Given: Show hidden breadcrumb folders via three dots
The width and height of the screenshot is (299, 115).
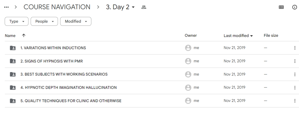Looking at the screenshot, I should 6,7.
